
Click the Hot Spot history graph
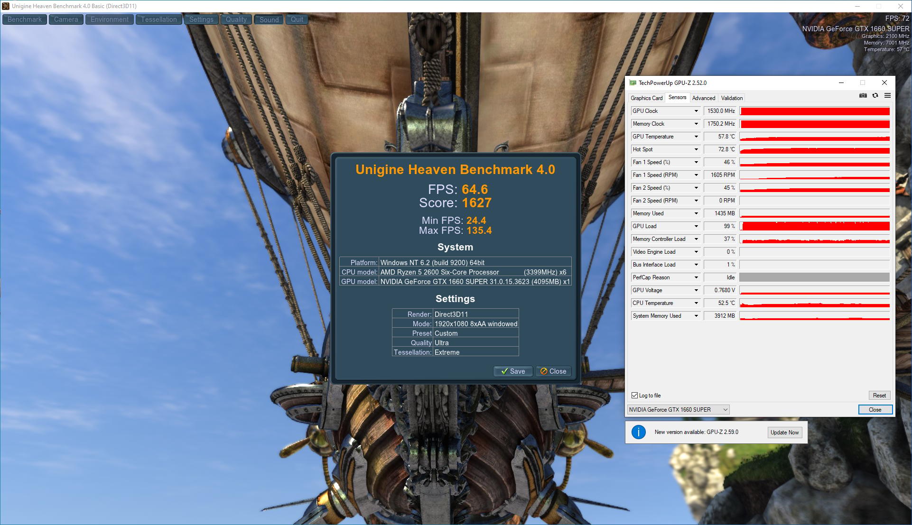point(815,149)
